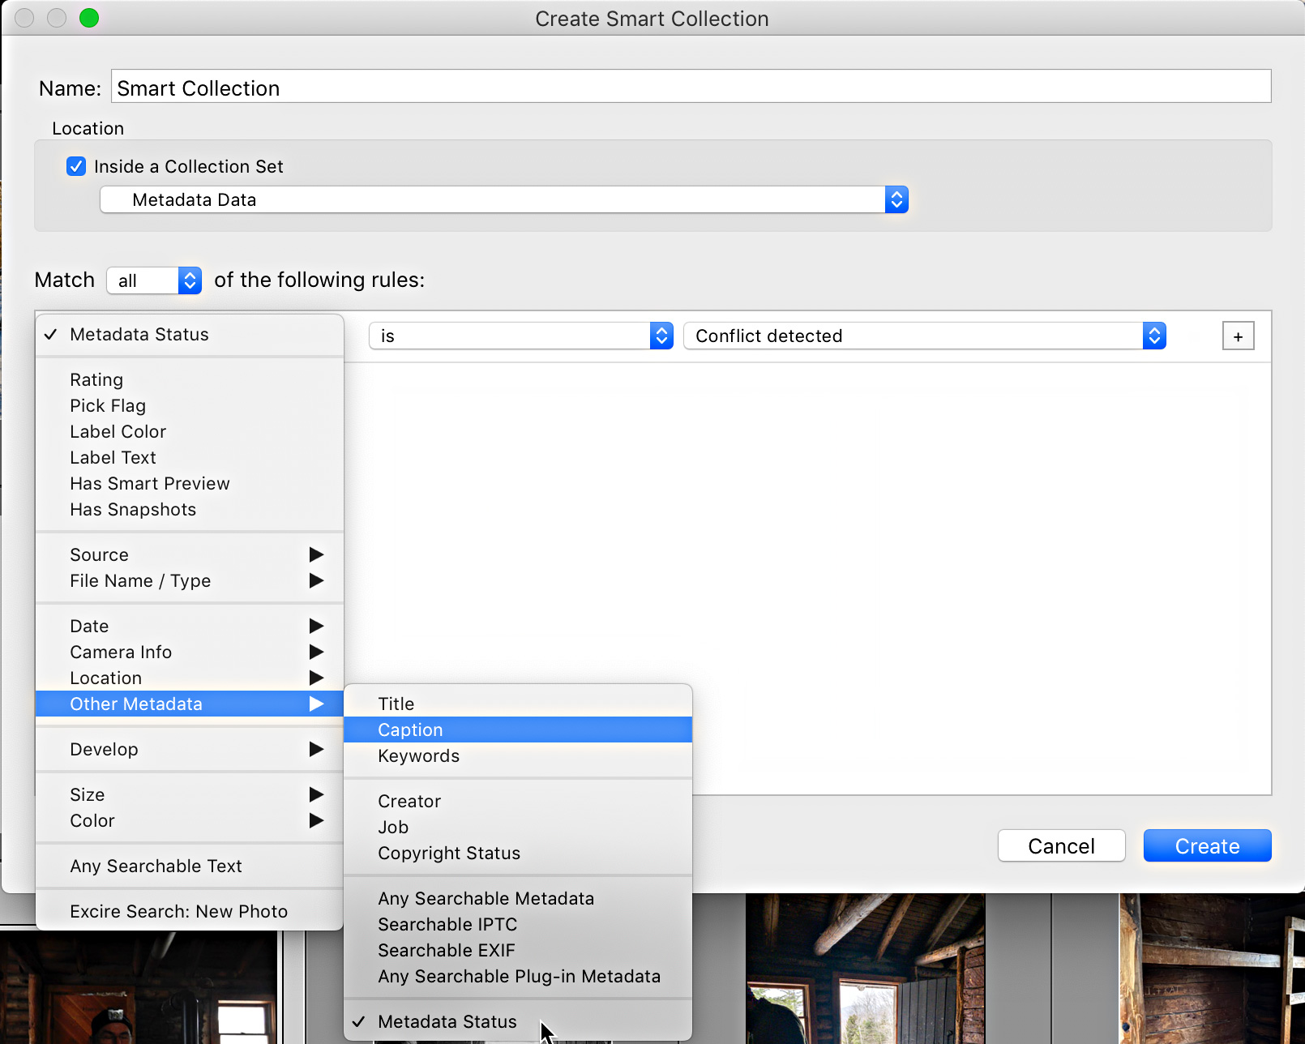
Task: Open the Metadata Data collection set dropdown
Action: pos(896,199)
